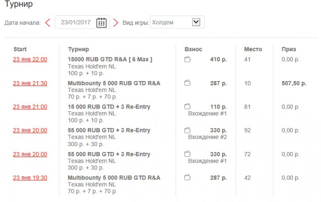
Task: Go to previous date with left arrow
Action: [x=48, y=22]
